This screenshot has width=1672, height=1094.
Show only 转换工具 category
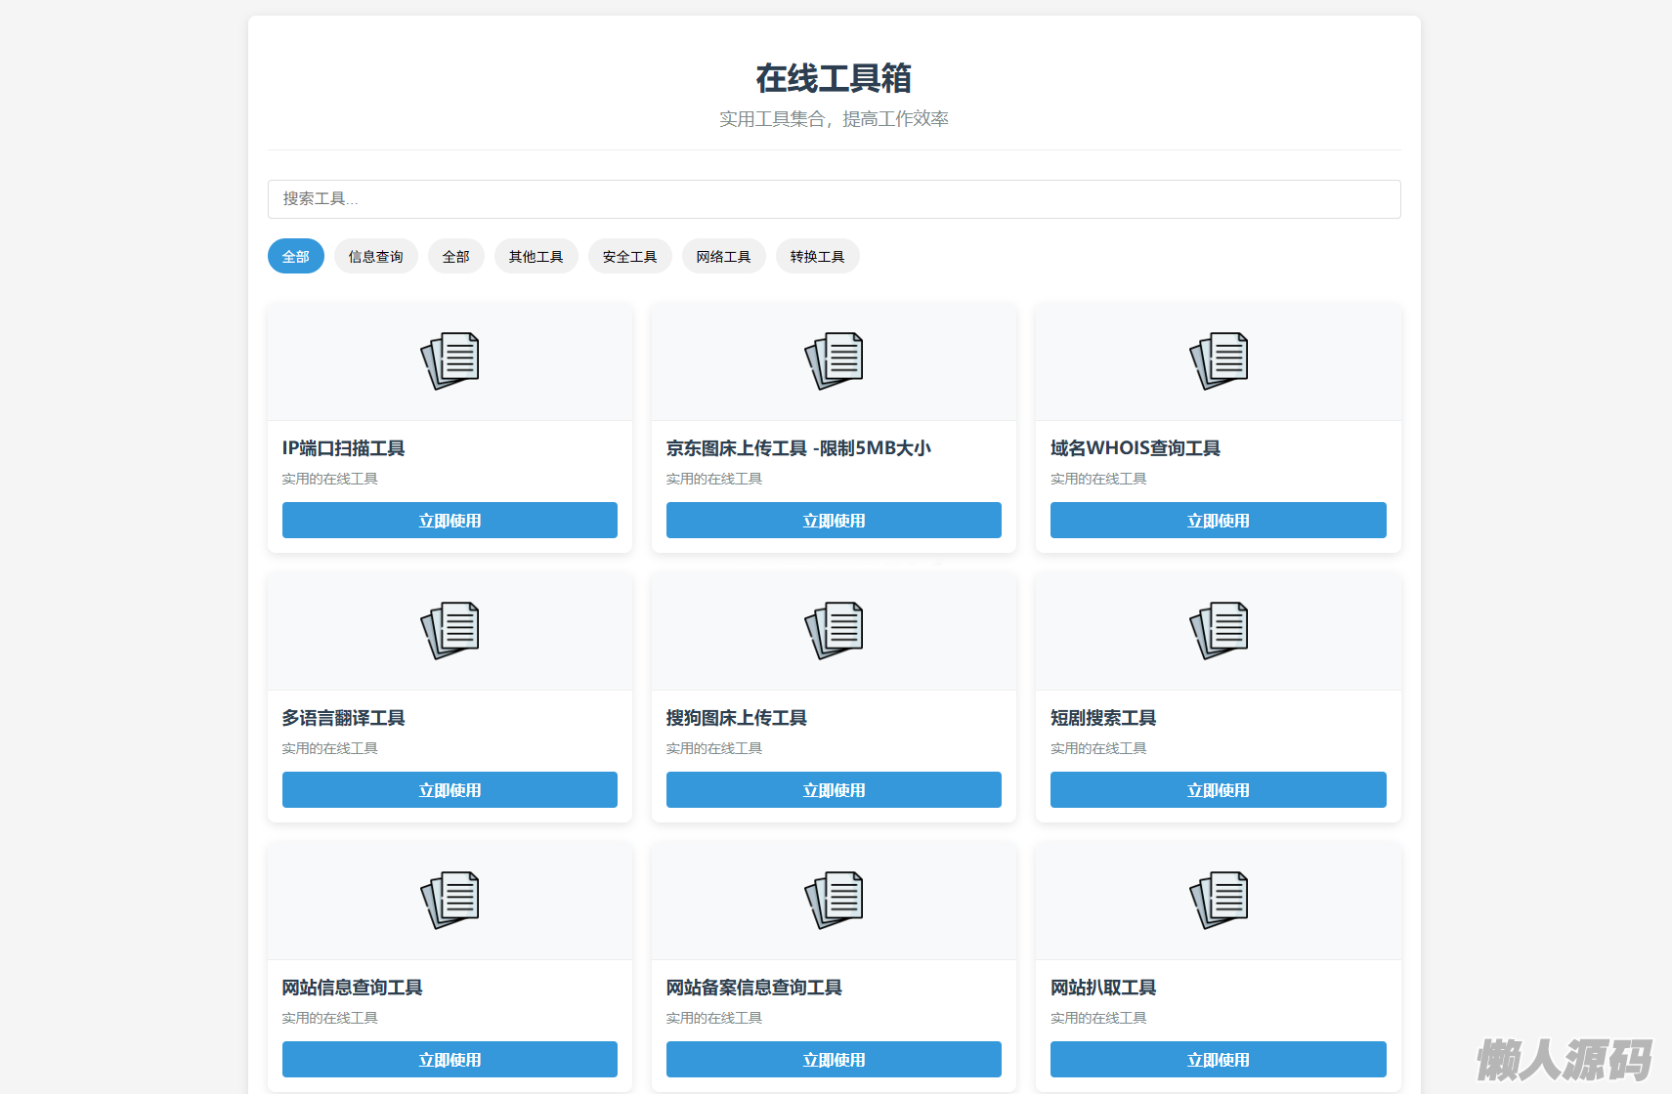coord(817,257)
